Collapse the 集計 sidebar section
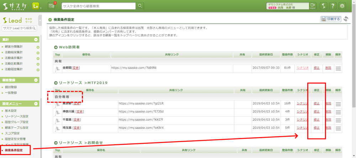356x158 pixels. [36, 39]
